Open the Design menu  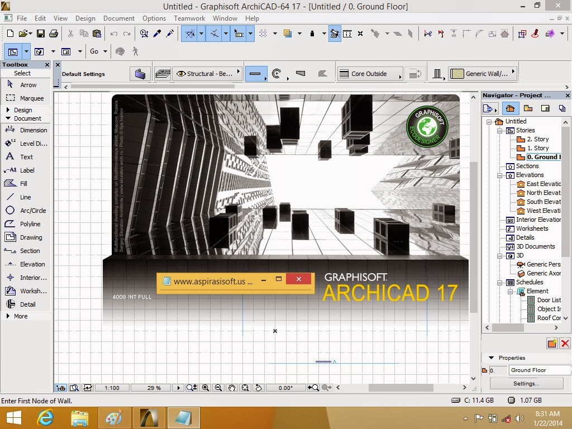click(x=85, y=18)
